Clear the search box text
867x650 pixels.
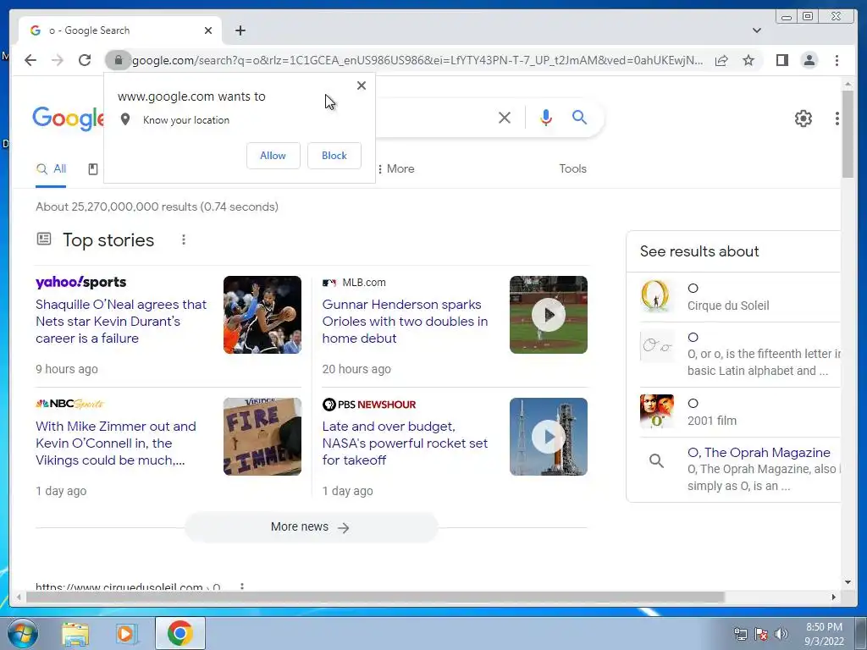(x=505, y=117)
